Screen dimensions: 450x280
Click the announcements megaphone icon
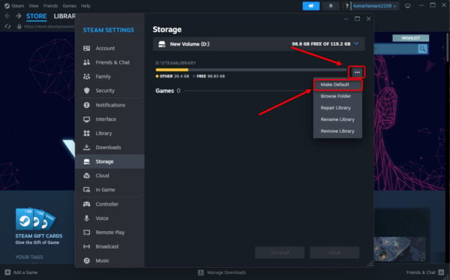point(311,6)
